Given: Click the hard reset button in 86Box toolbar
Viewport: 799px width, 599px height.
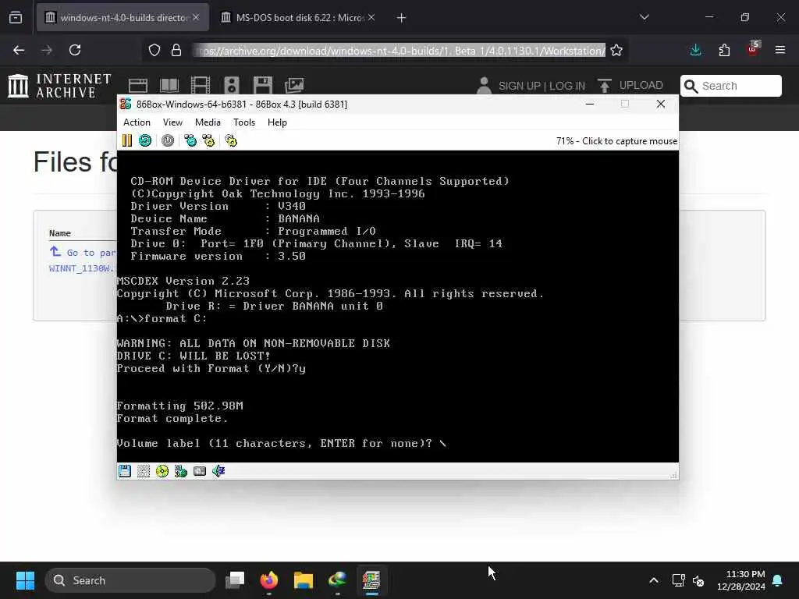Looking at the screenshot, I should pos(145,140).
